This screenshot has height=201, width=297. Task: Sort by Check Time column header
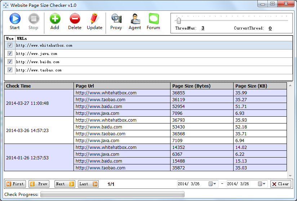coord(39,86)
